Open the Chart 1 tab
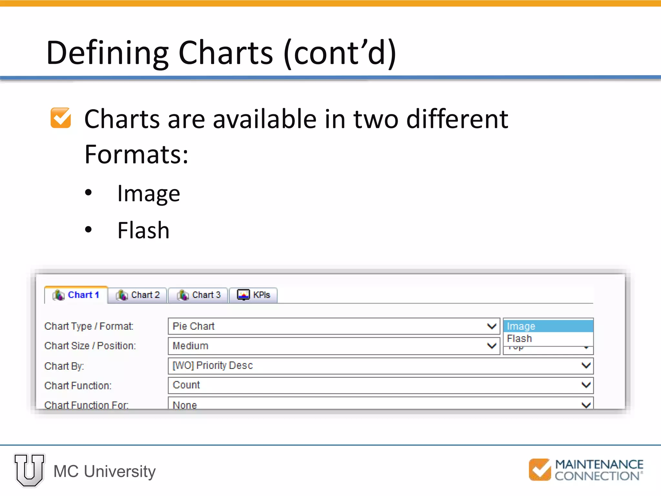 (x=76, y=295)
